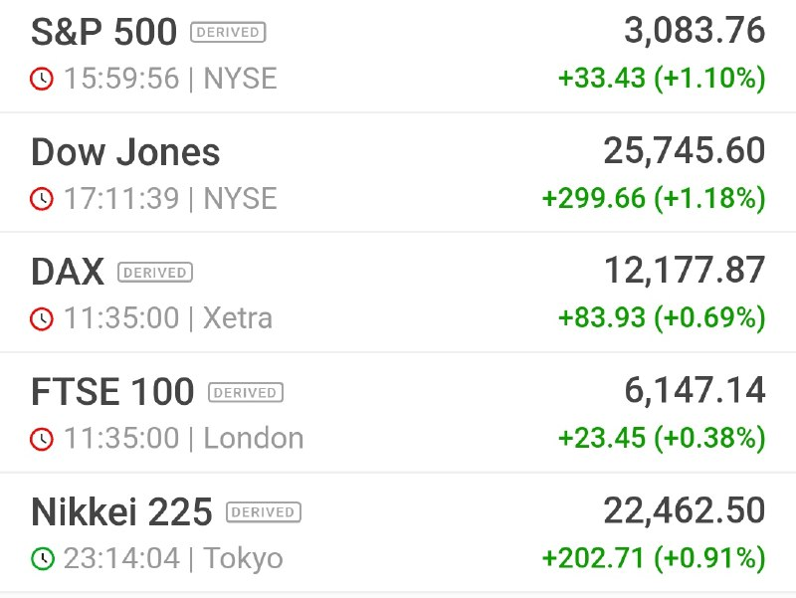
Task: Click the Nikkei timestamp 23:14:04 Tokyo
Action: (173, 558)
